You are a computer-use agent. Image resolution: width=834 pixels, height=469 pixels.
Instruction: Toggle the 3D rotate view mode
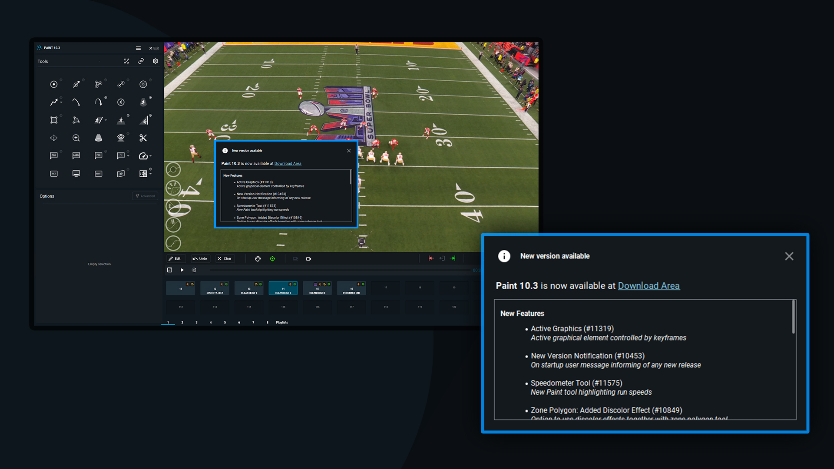pyautogui.click(x=141, y=61)
